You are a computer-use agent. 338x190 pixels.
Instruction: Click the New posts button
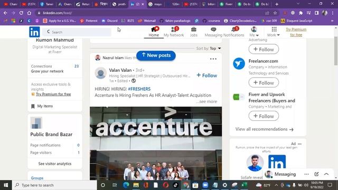[x=156, y=55]
